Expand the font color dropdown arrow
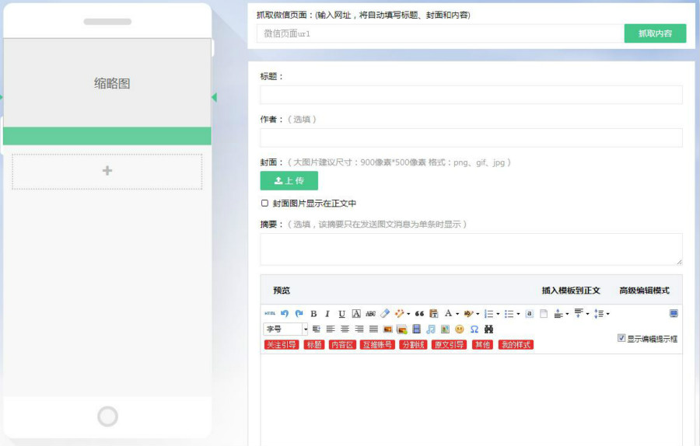This screenshot has height=446, width=700. (x=457, y=314)
